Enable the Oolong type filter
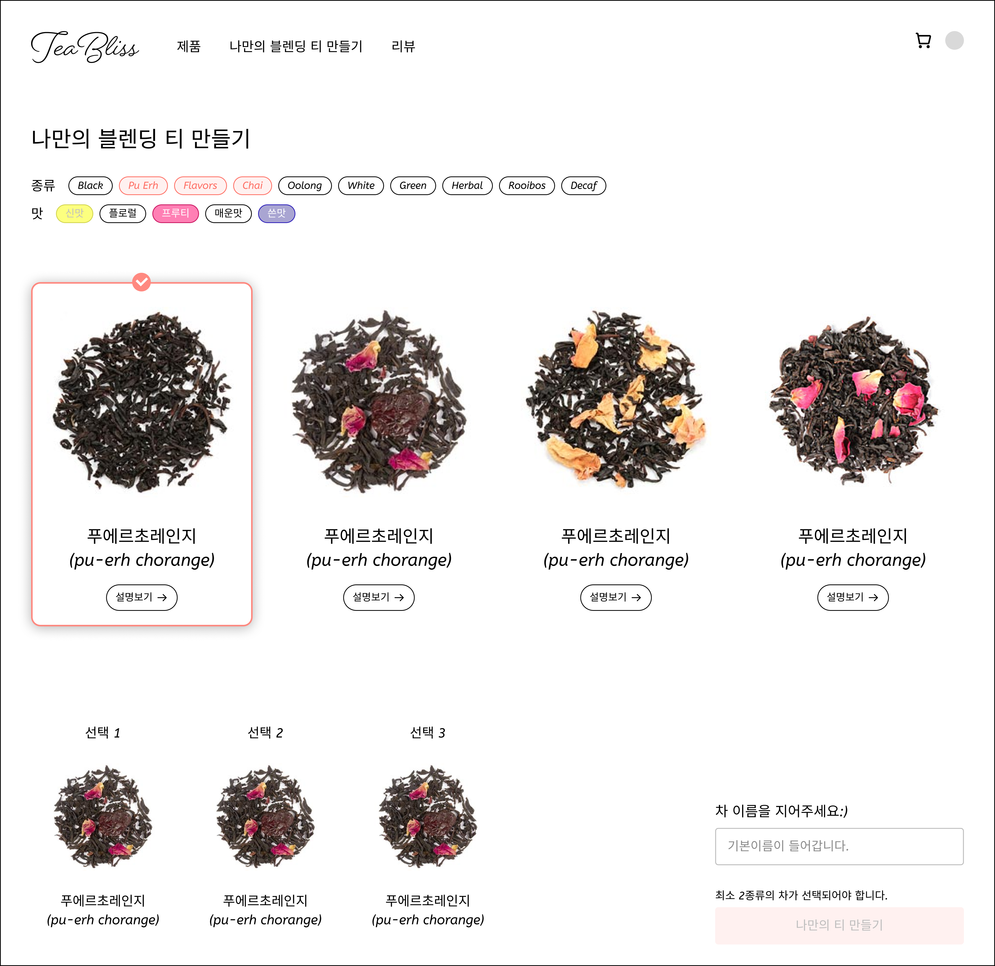This screenshot has height=966, width=995. pos(305,186)
